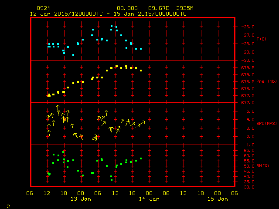Click the 678.0 pressure tick label
Viewport: 279px width, 209px height.
pos(248,89)
